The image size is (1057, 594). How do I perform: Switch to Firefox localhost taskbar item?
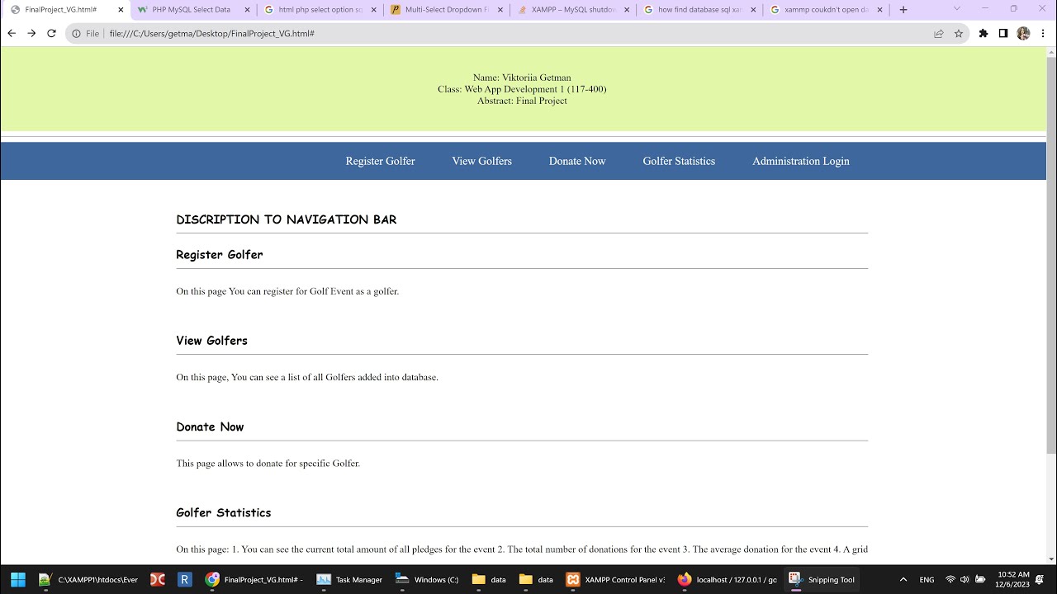pyautogui.click(x=727, y=579)
